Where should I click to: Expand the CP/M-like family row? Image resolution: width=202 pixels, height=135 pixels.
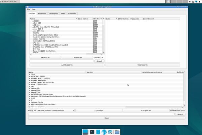tap(31, 45)
